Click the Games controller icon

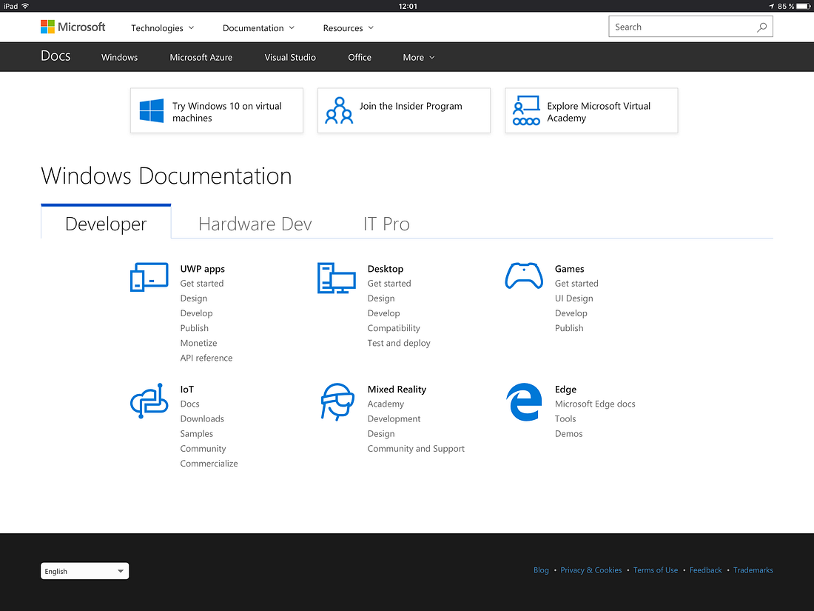pyautogui.click(x=524, y=277)
